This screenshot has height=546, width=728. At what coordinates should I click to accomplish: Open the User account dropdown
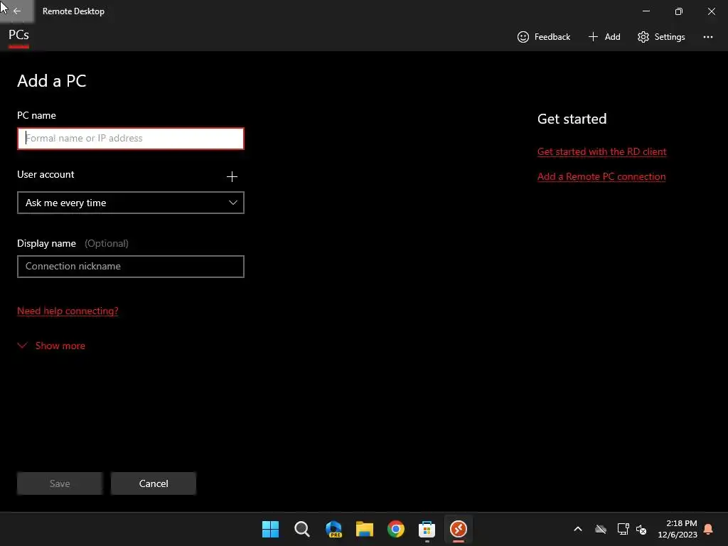(131, 203)
